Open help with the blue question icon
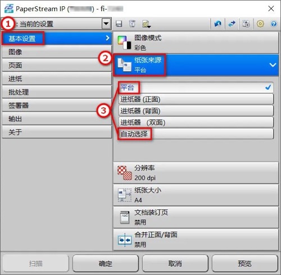This screenshot has width=281, height=275. coord(274,24)
